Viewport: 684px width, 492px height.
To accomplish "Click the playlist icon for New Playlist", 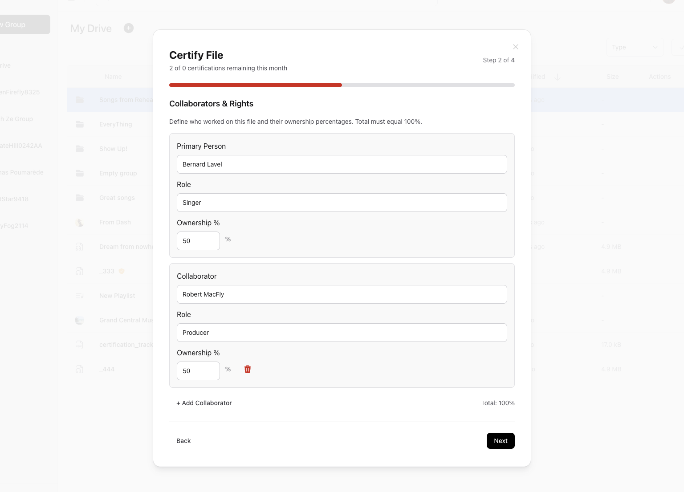I will coord(80,295).
